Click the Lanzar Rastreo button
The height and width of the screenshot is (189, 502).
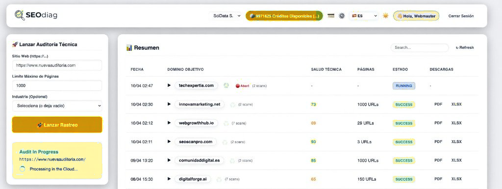click(x=57, y=125)
